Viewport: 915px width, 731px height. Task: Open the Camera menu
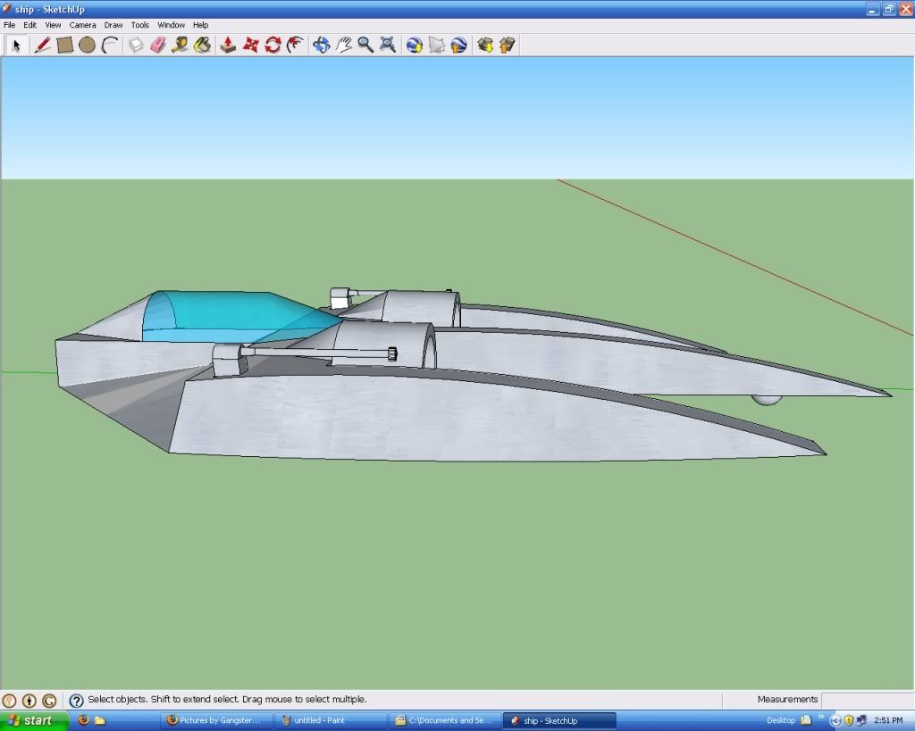coord(82,25)
